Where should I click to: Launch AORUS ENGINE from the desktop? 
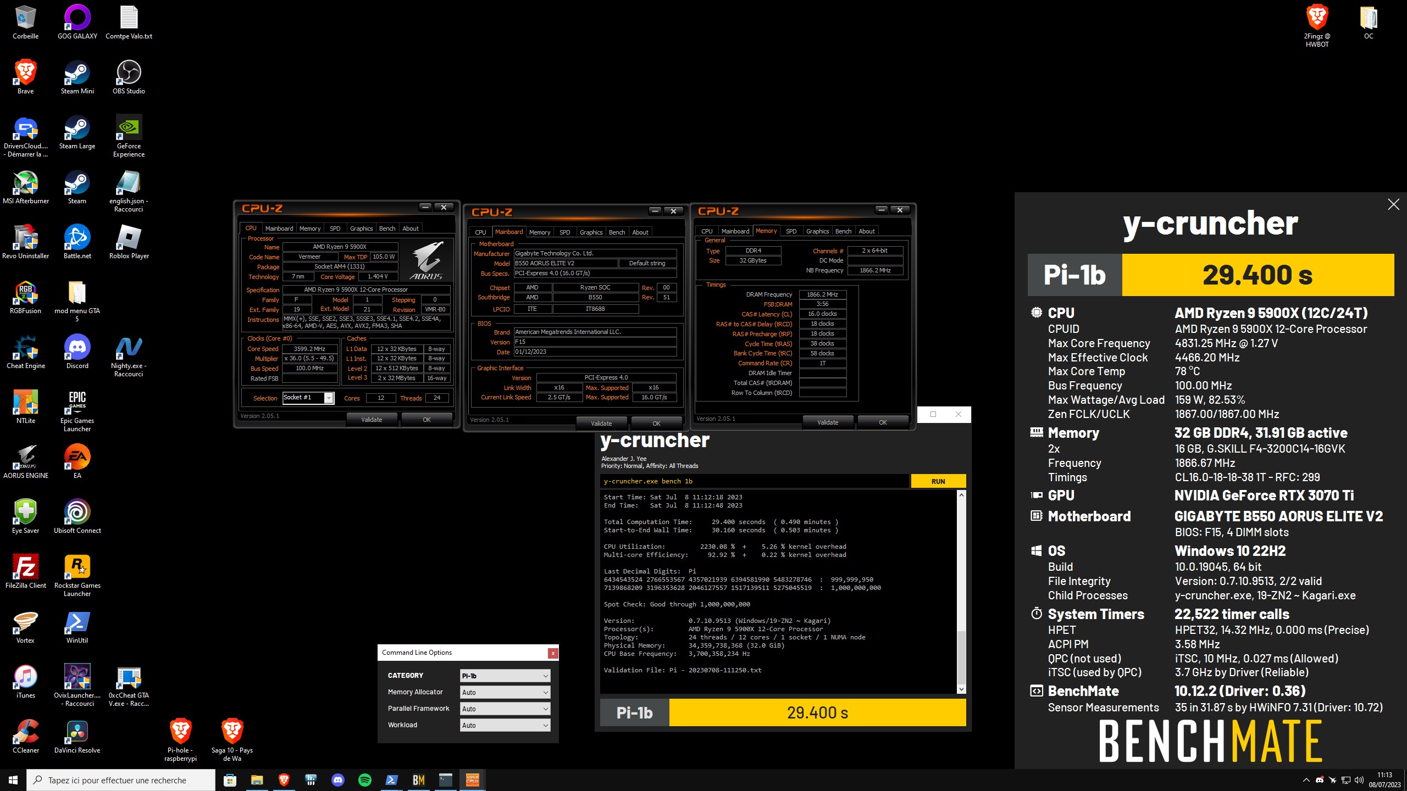[26, 461]
